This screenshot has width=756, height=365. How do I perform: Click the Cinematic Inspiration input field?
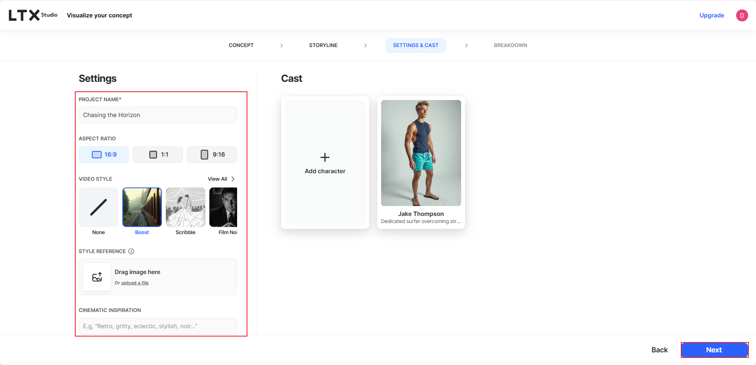pyautogui.click(x=158, y=326)
